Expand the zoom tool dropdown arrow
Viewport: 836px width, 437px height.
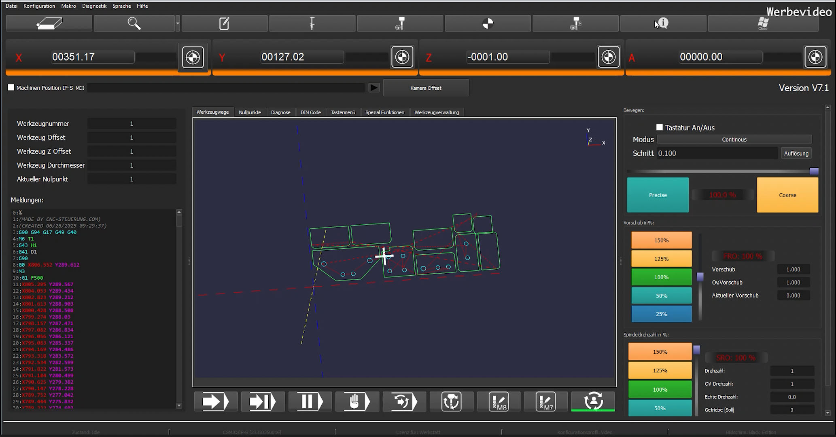(x=177, y=23)
